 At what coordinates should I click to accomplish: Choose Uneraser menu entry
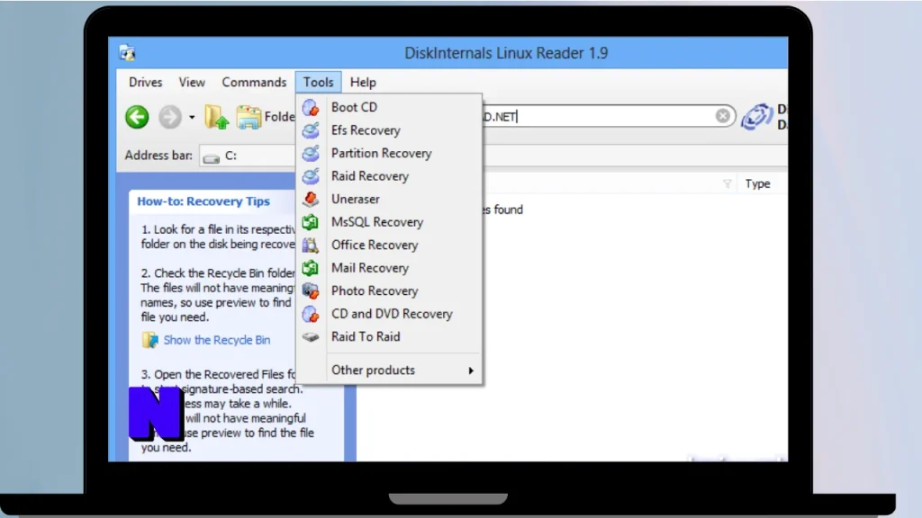[x=390, y=199]
